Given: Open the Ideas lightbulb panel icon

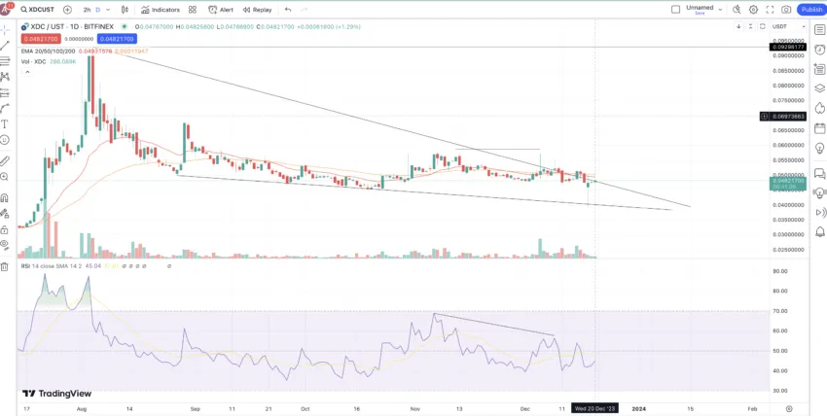Looking at the screenshot, I should click(x=819, y=148).
